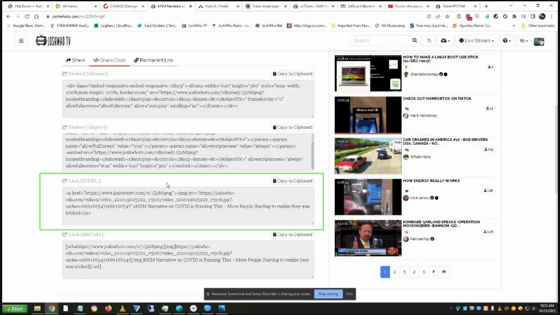Open the hamburger sidebar menu

[x=21, y=41]
